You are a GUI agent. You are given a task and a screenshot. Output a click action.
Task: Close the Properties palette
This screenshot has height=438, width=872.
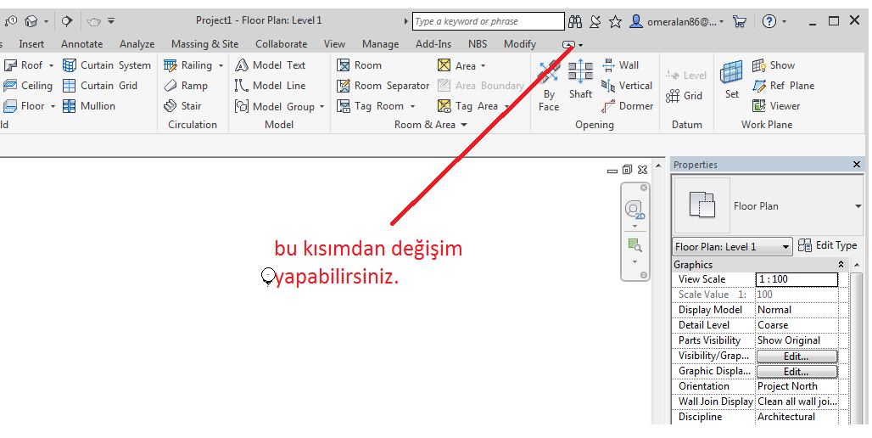click(857, 165)
